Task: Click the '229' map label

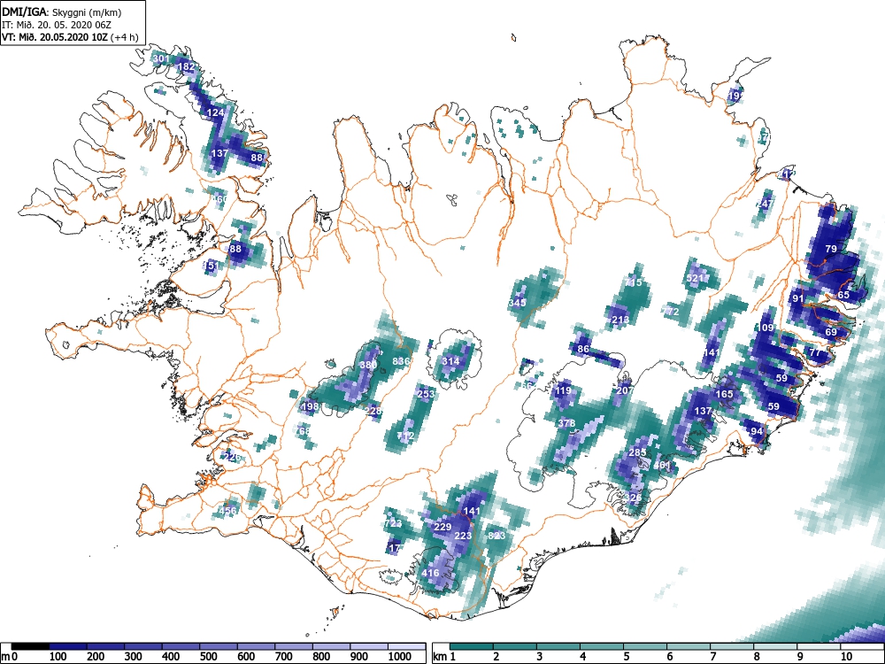Action: click(442, 528)
